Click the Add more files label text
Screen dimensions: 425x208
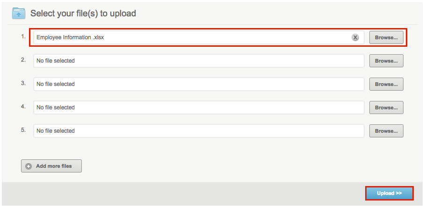tap(54, 166)
